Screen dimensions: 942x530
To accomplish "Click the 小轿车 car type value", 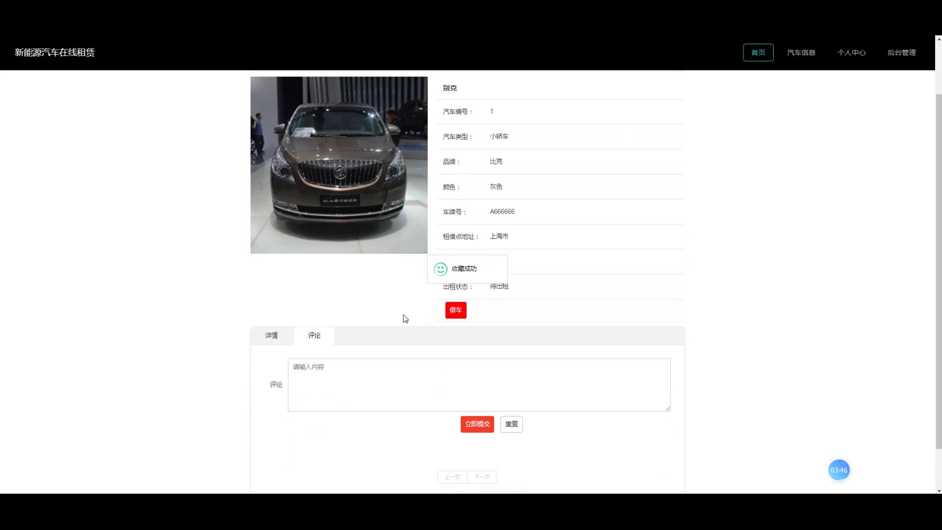I will tap(499, 136).
